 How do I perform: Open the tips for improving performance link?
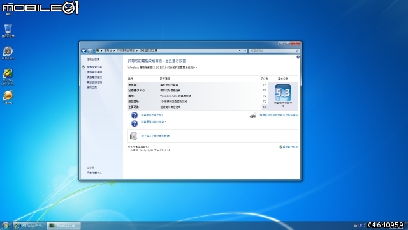(153, 122)
